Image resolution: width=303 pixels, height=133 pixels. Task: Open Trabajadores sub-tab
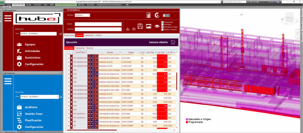click(80, 48)
